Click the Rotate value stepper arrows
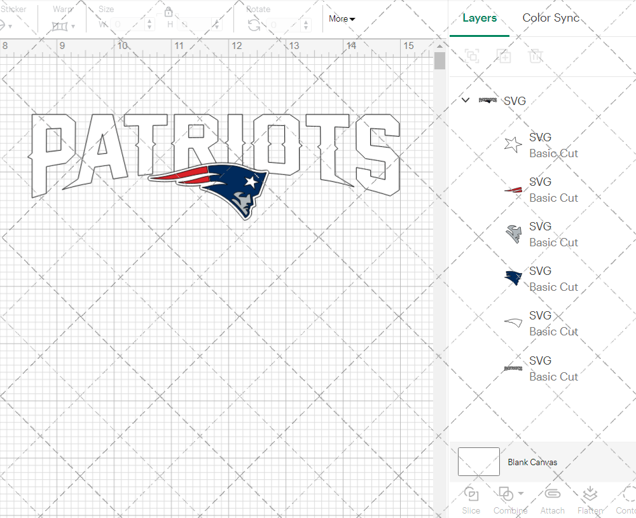The image size is (636, 518). [307, 25]
